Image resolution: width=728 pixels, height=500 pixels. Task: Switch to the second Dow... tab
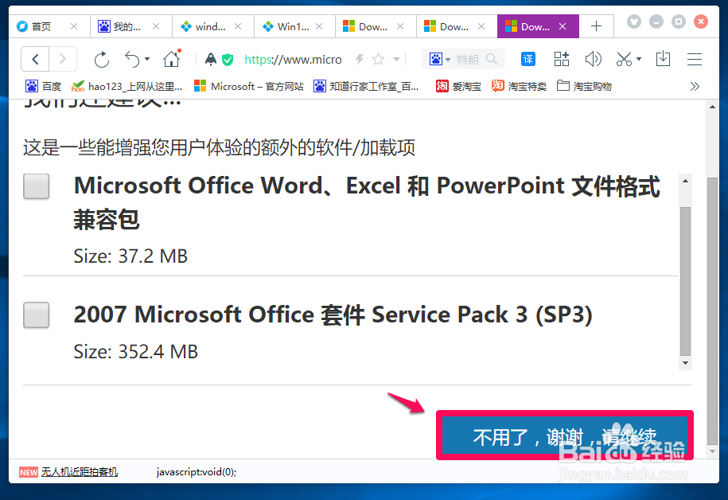[x=454, y=26]
